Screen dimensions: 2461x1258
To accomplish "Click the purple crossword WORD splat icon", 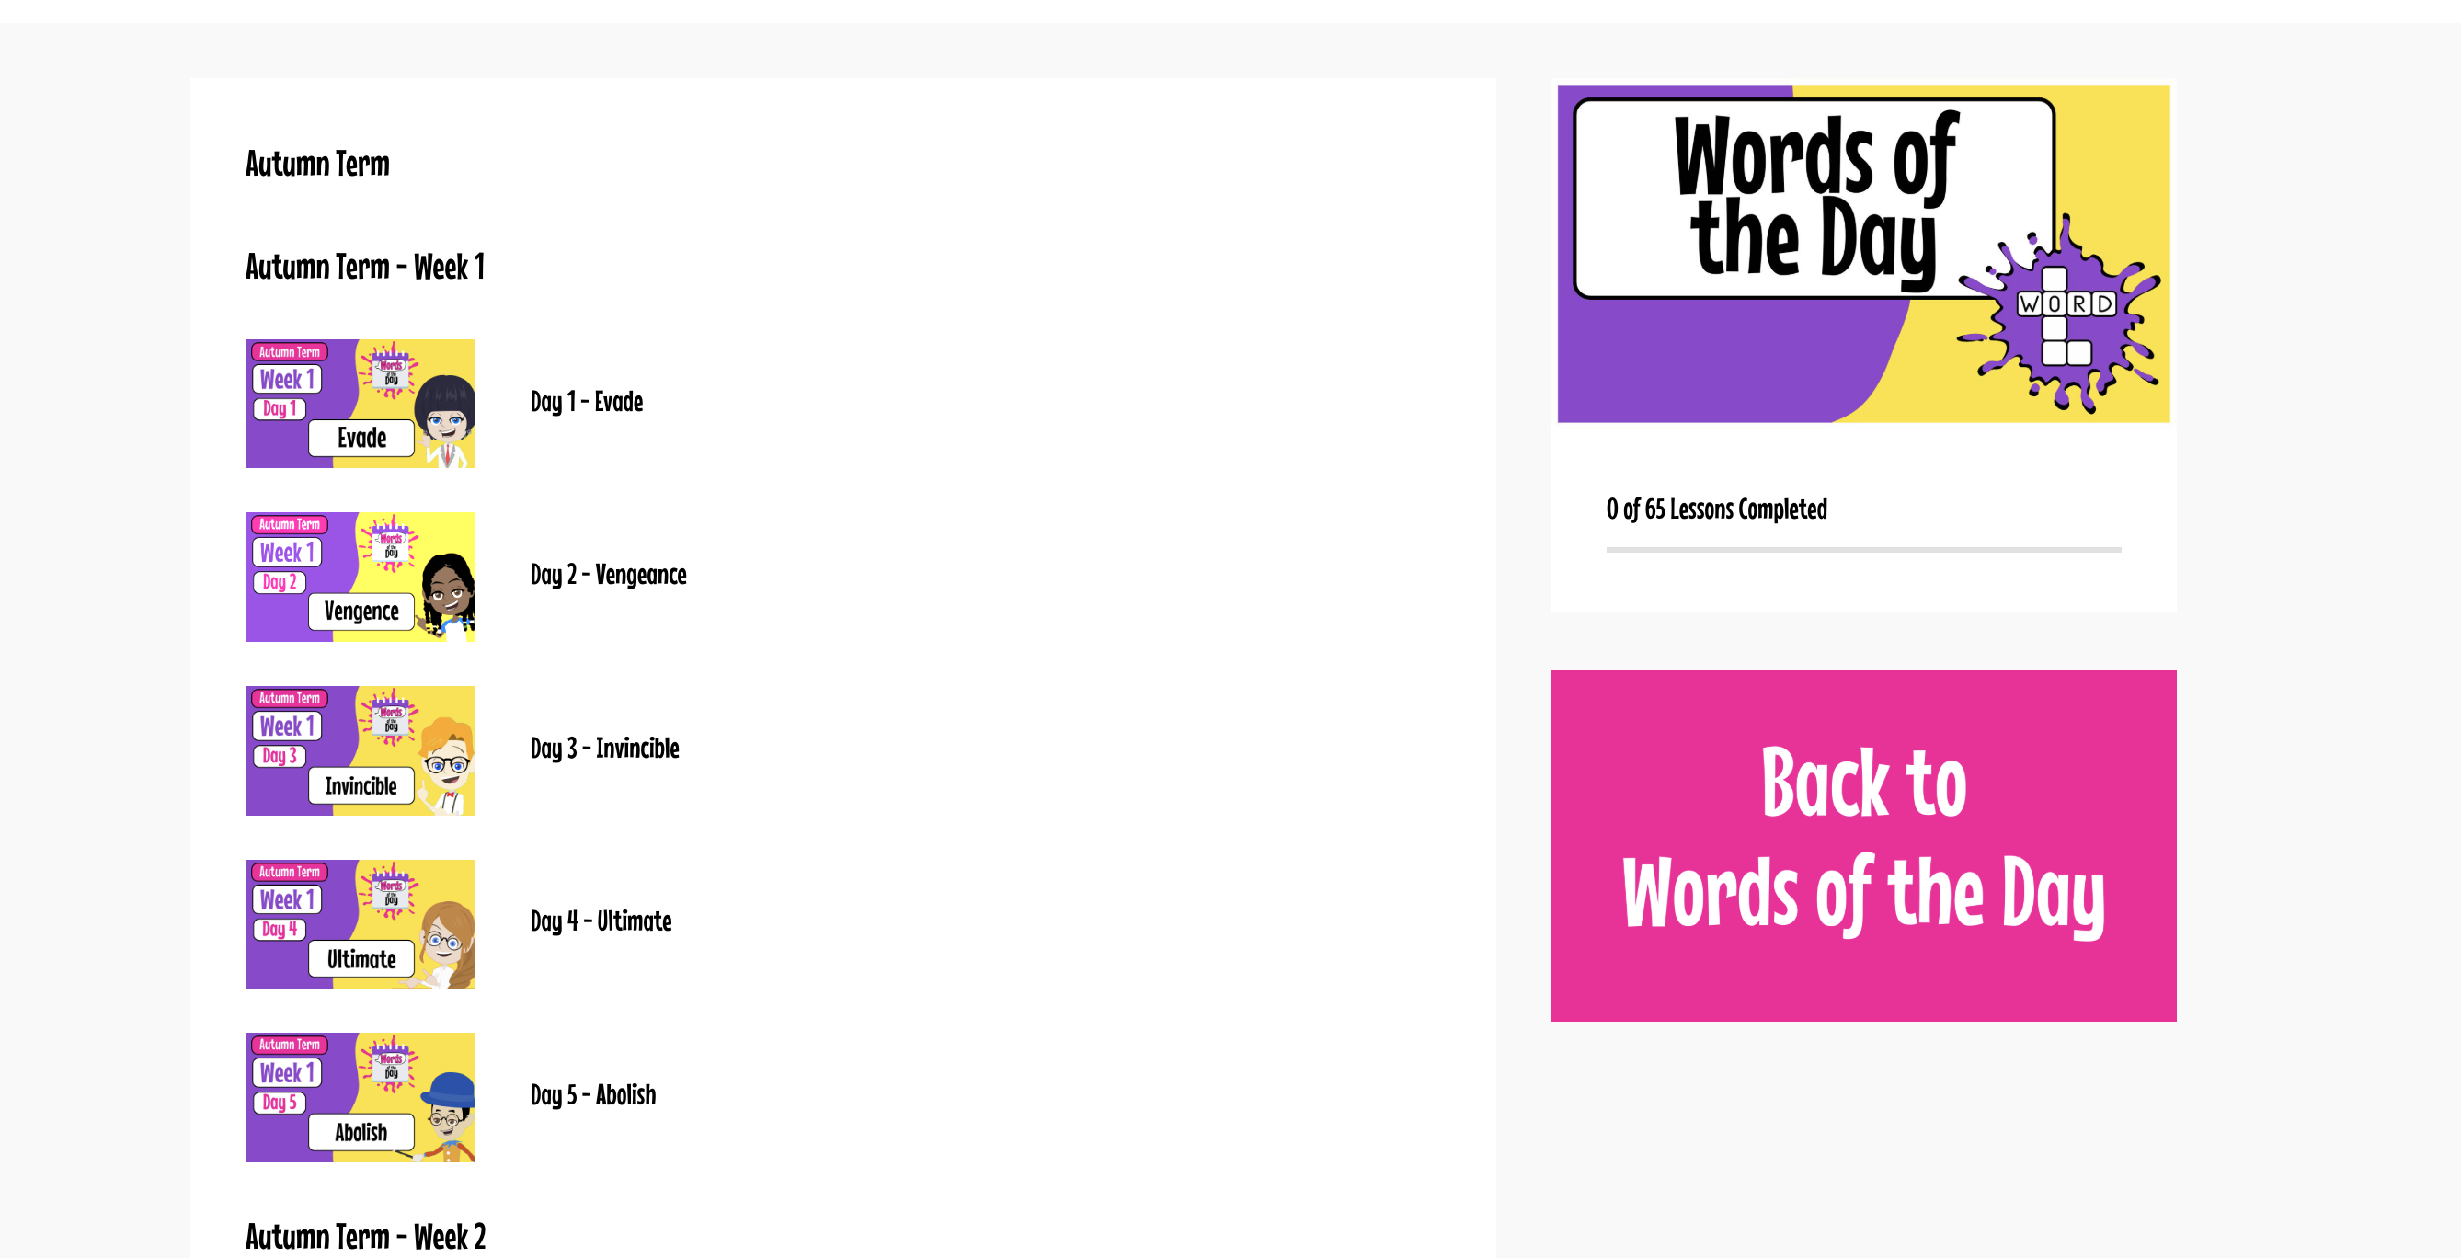I will point(2066,315).
